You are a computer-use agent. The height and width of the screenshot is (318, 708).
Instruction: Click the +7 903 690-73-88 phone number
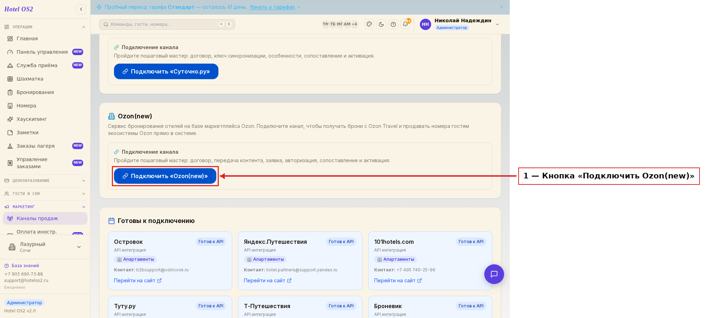23,274
